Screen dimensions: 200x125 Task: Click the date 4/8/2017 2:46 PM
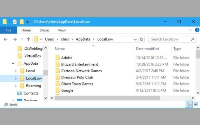coord(150,71)
